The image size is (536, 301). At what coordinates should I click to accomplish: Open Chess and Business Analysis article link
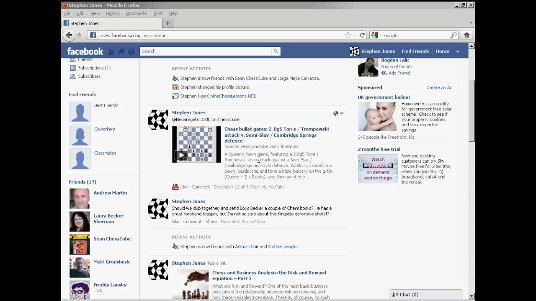pyautogui.click(x=269, y=275)
